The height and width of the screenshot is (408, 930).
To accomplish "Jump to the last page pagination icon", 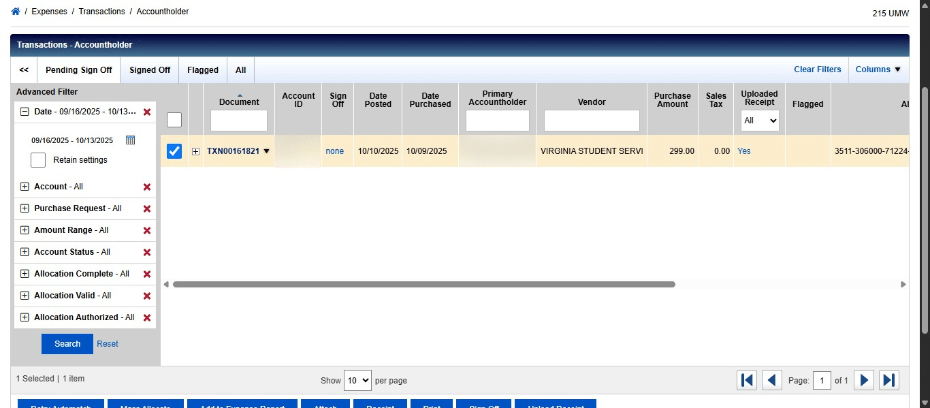I will [x=889, y=380].
